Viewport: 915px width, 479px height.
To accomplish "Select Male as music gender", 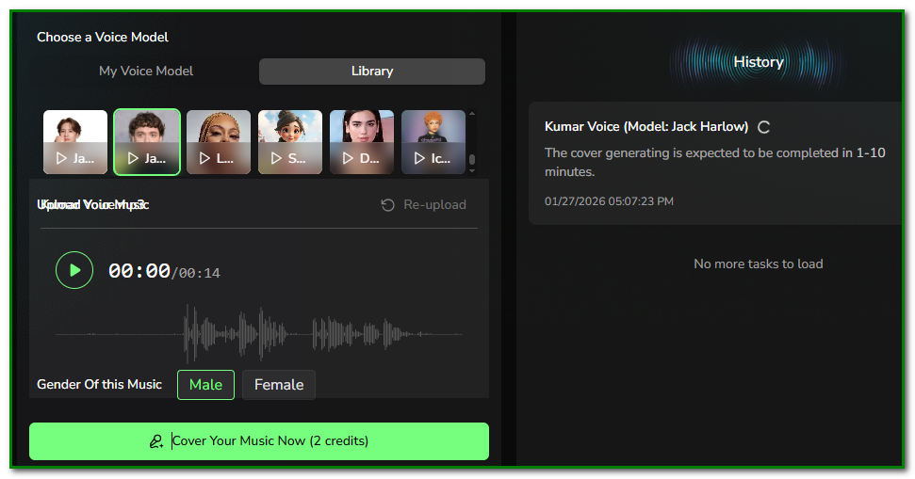I will 205,385.
